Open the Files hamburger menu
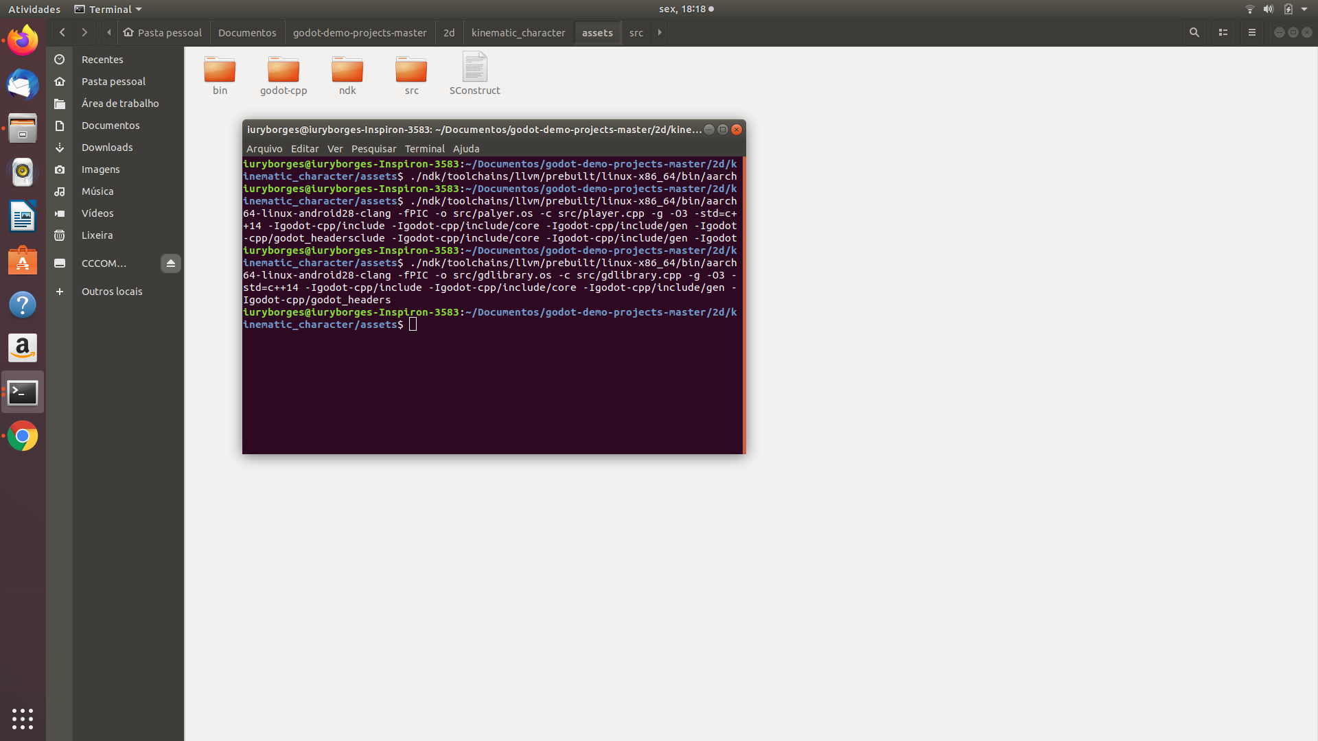The image size is (1318, 741). point(1252,32)
